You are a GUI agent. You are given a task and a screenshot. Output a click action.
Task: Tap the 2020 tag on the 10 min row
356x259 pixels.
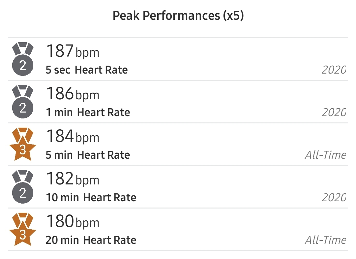(334, 198)
